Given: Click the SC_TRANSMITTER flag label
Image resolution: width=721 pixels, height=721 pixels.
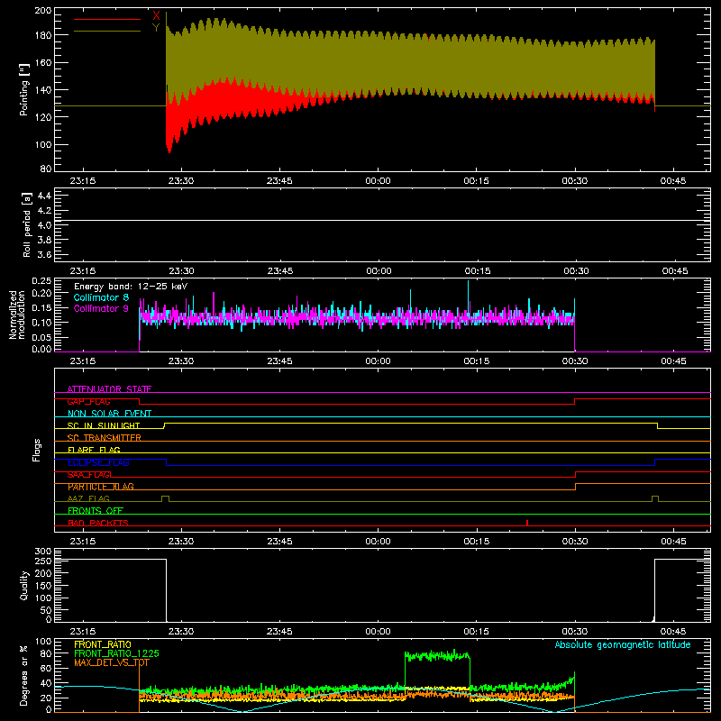Looking at the screenshot, I should click(x=105, y=438).
